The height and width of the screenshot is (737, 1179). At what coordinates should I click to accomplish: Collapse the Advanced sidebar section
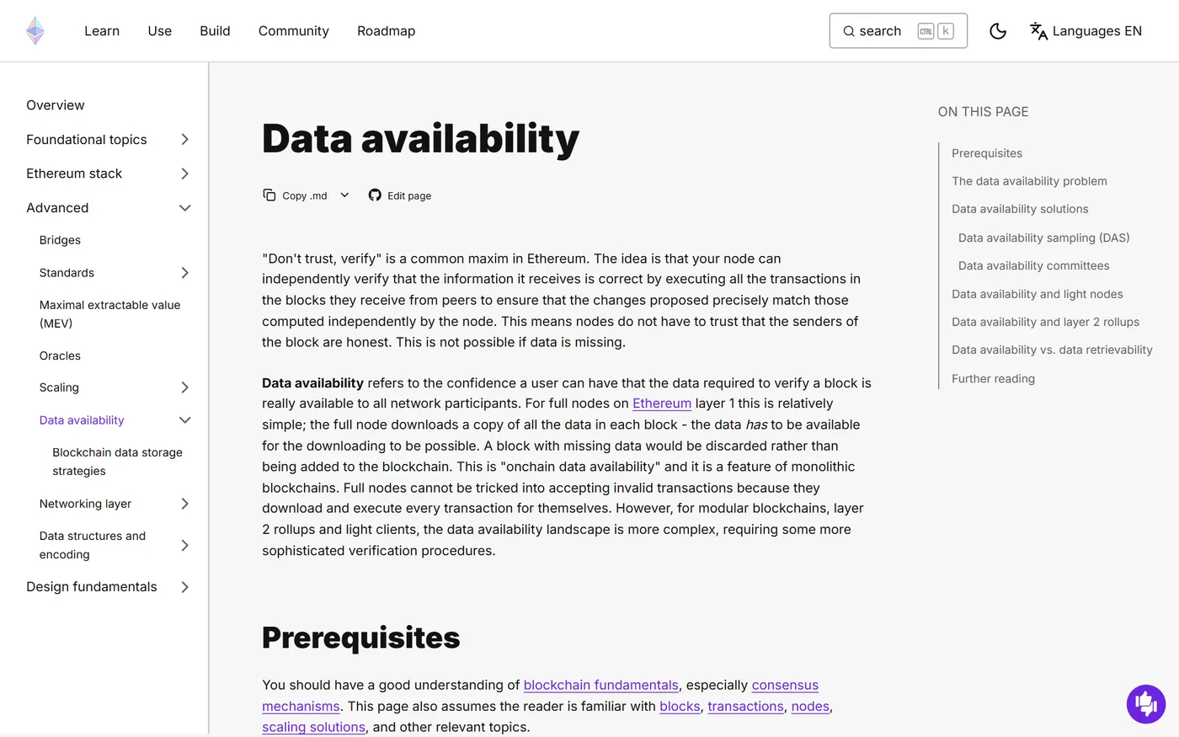tap(185, 208)
